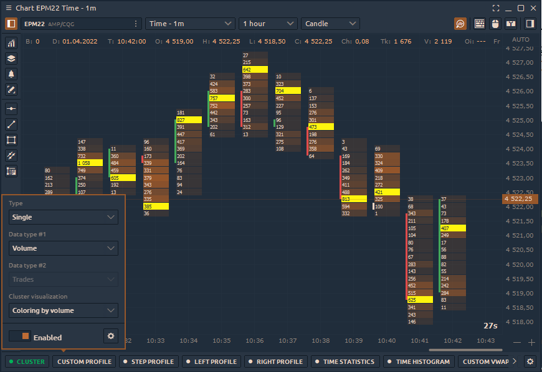Select the Cluster tab
The image size is (542, 372).
tap(26, 361)
